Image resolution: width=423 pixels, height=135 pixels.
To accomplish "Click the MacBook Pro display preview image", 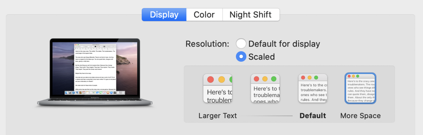I will tap(95, 73).
